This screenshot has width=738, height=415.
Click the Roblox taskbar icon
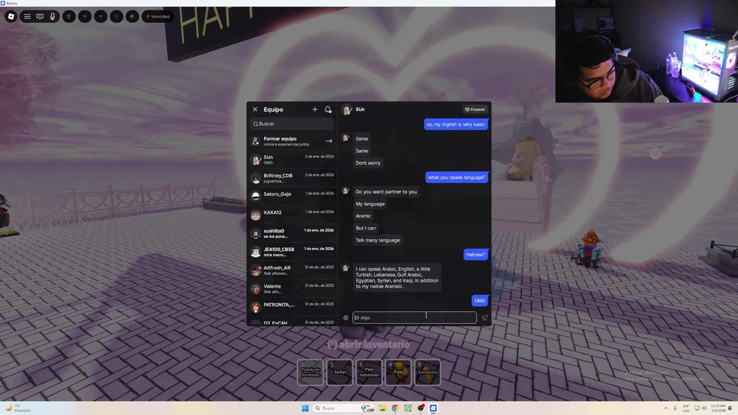(x=433, y=408)
